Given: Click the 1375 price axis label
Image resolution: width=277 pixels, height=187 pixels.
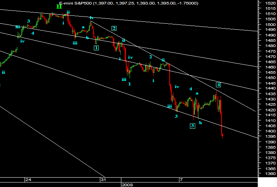Looking at the screenshot, I should click(x=270, y=158).
